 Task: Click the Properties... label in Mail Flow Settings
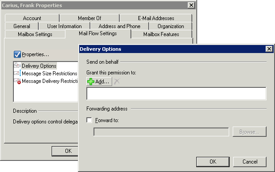click(x=36, y=54)
